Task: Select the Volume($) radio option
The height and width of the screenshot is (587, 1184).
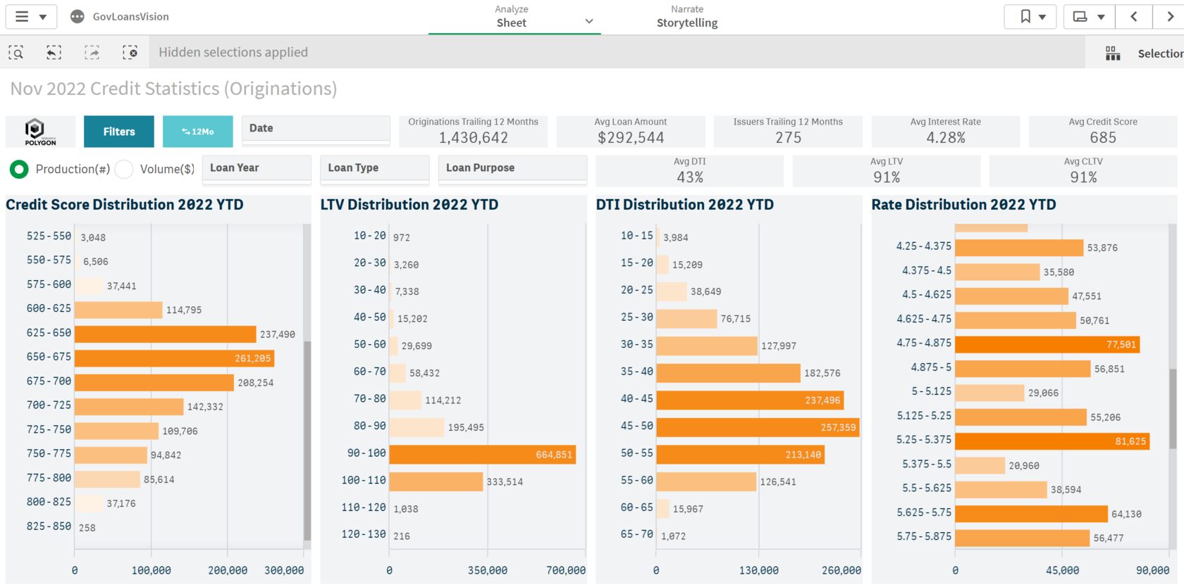Action: coord(124,169)
